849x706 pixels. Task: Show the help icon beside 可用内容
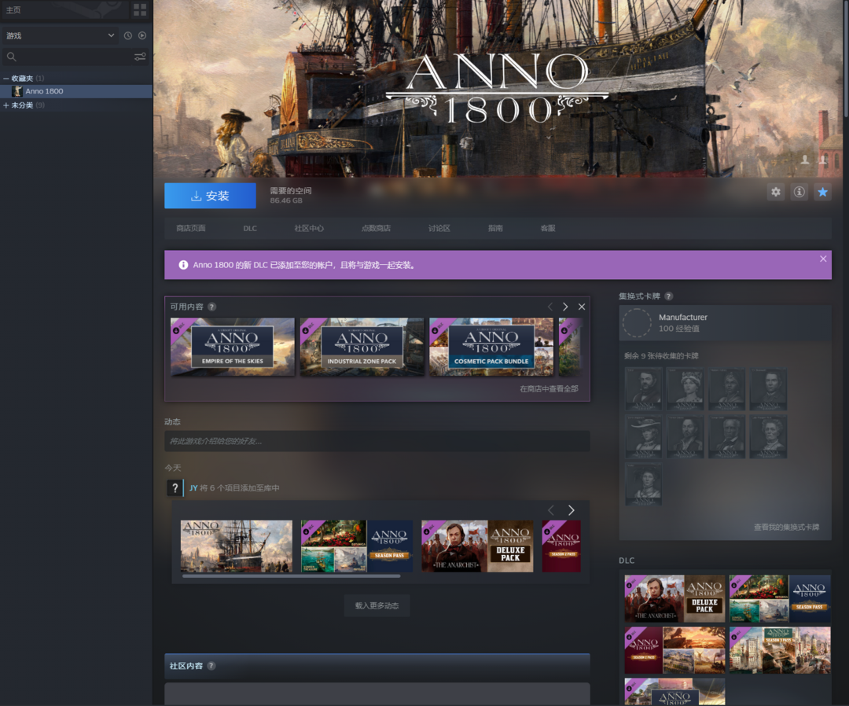[x=211, y=307]
